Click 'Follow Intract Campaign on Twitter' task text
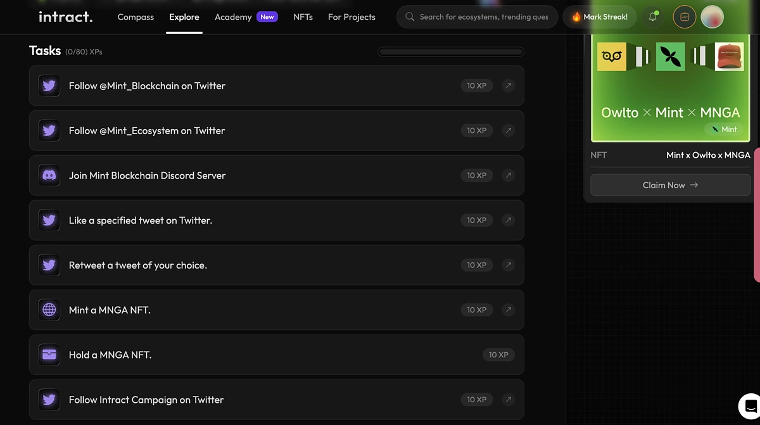 coord(146,400)
